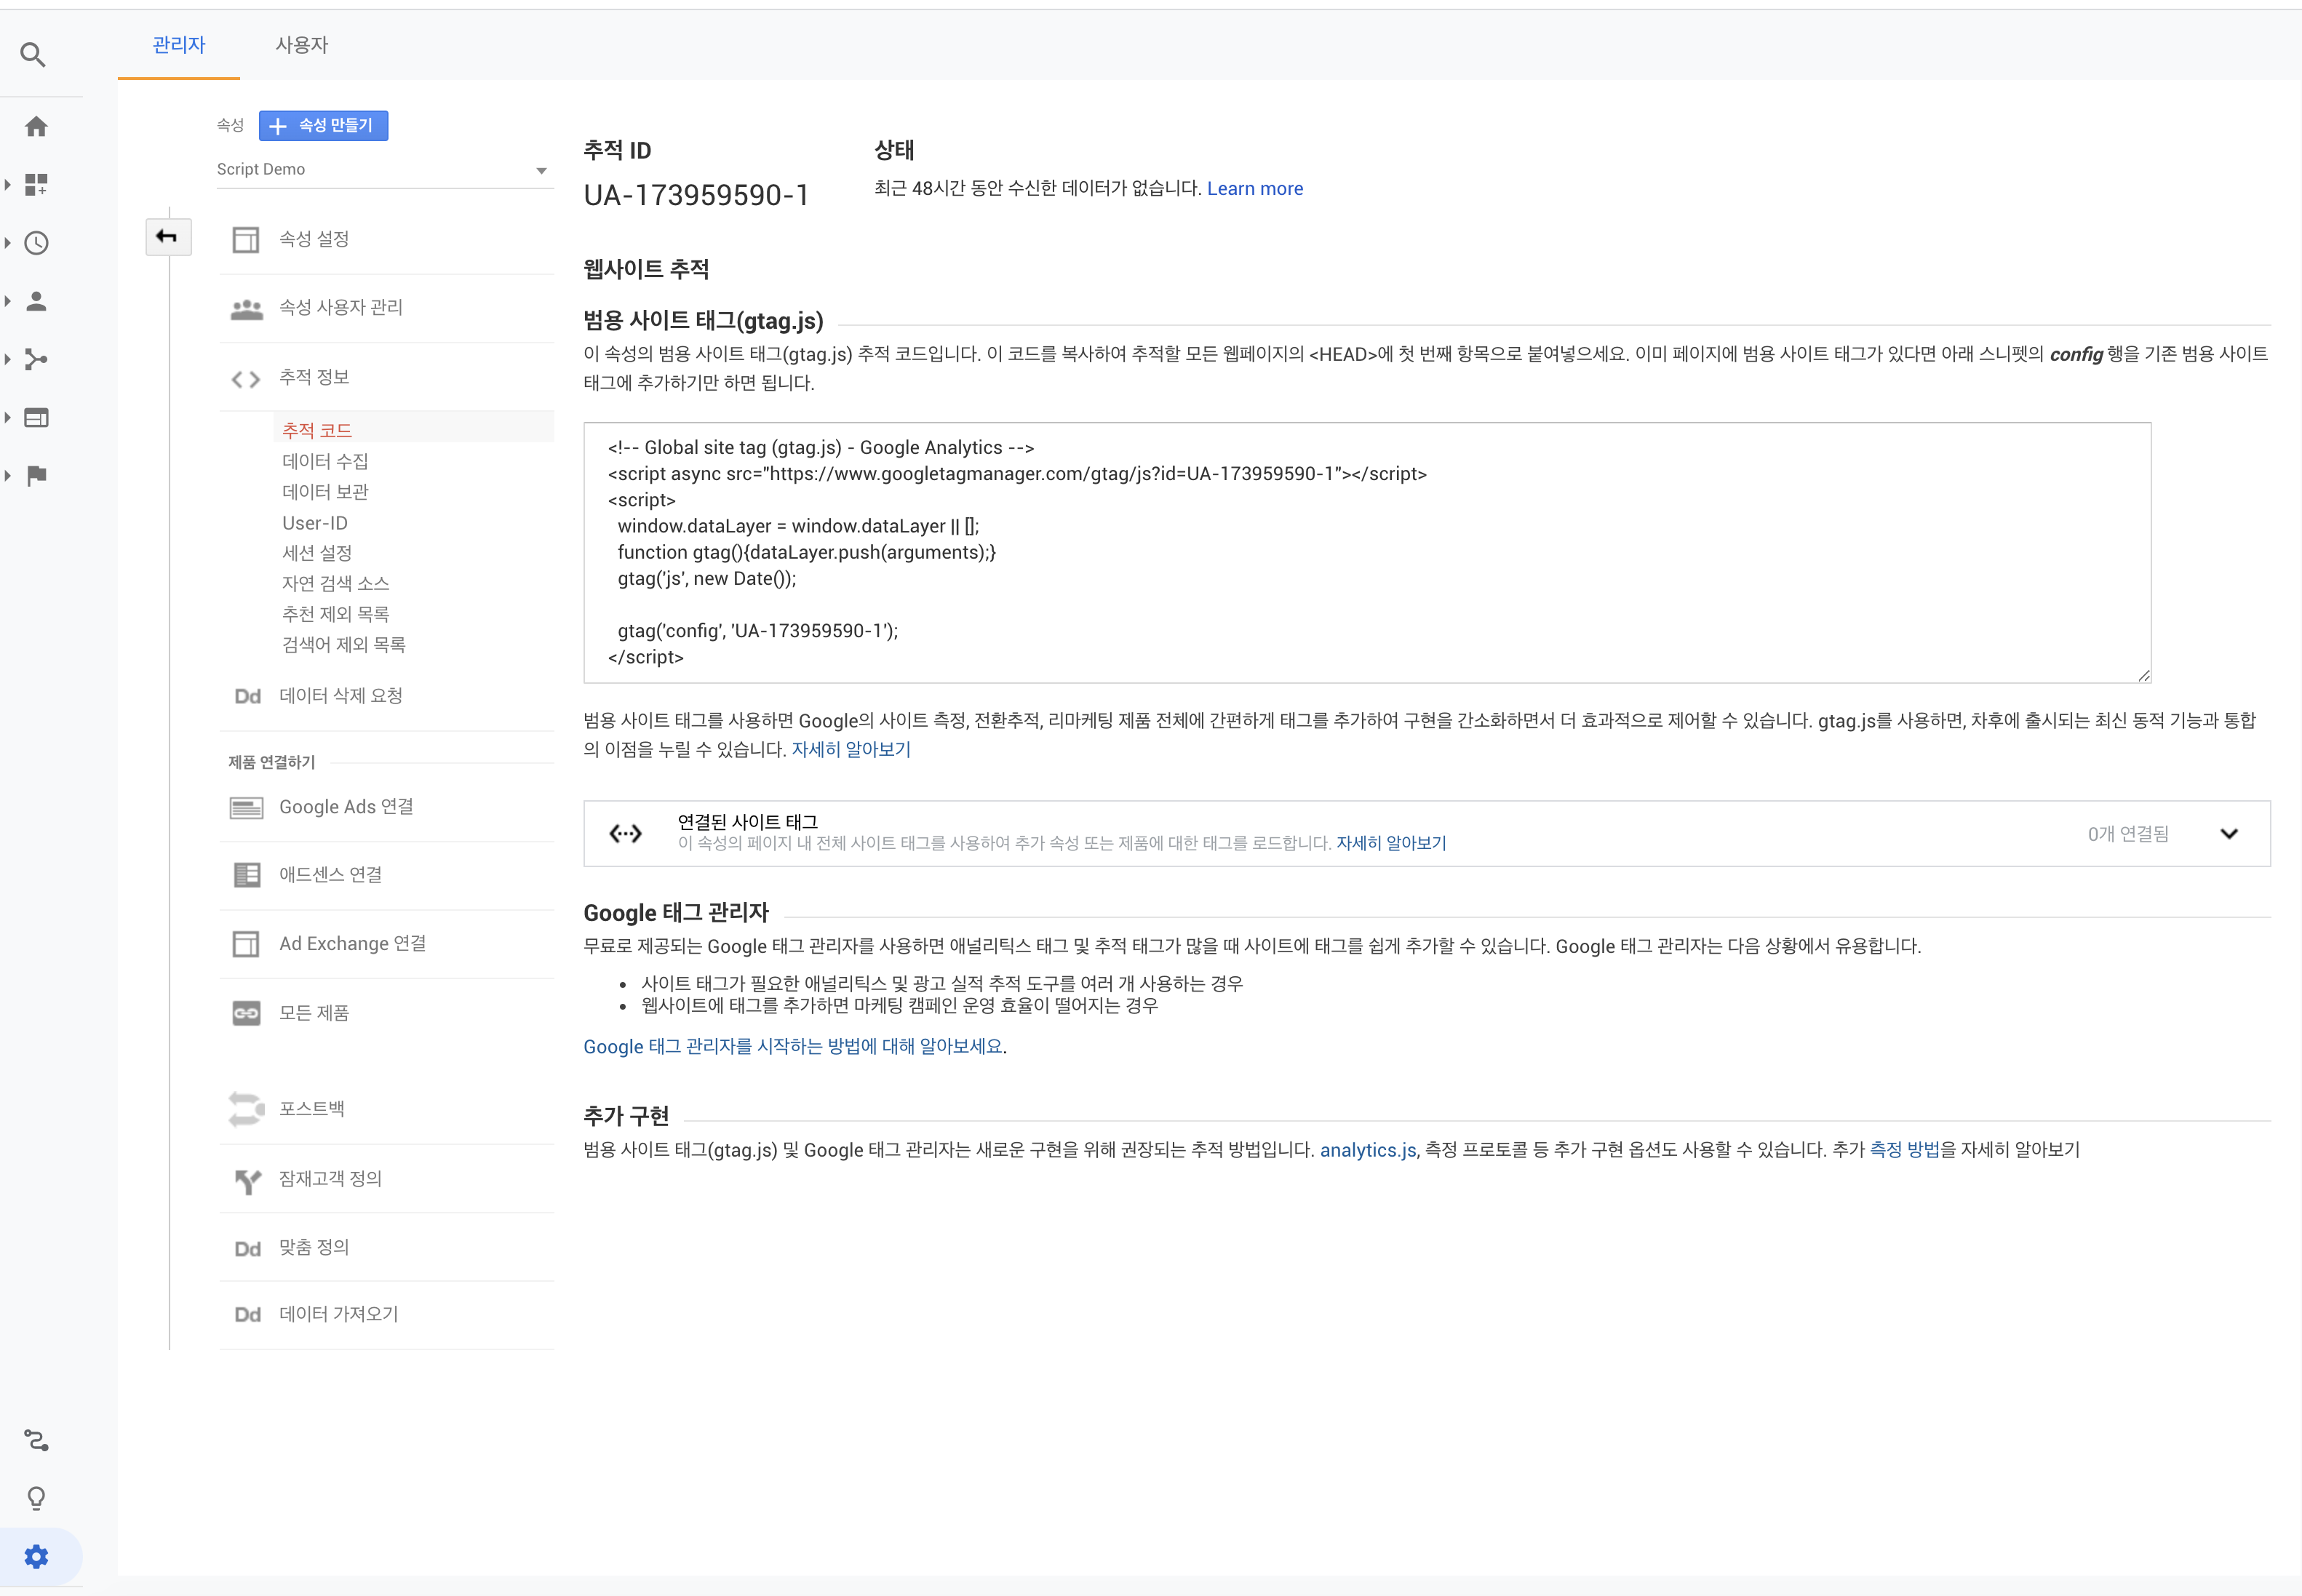
Task: Open the analytics.js link
Action: pyautogui.click(x=1367, y=1150)
